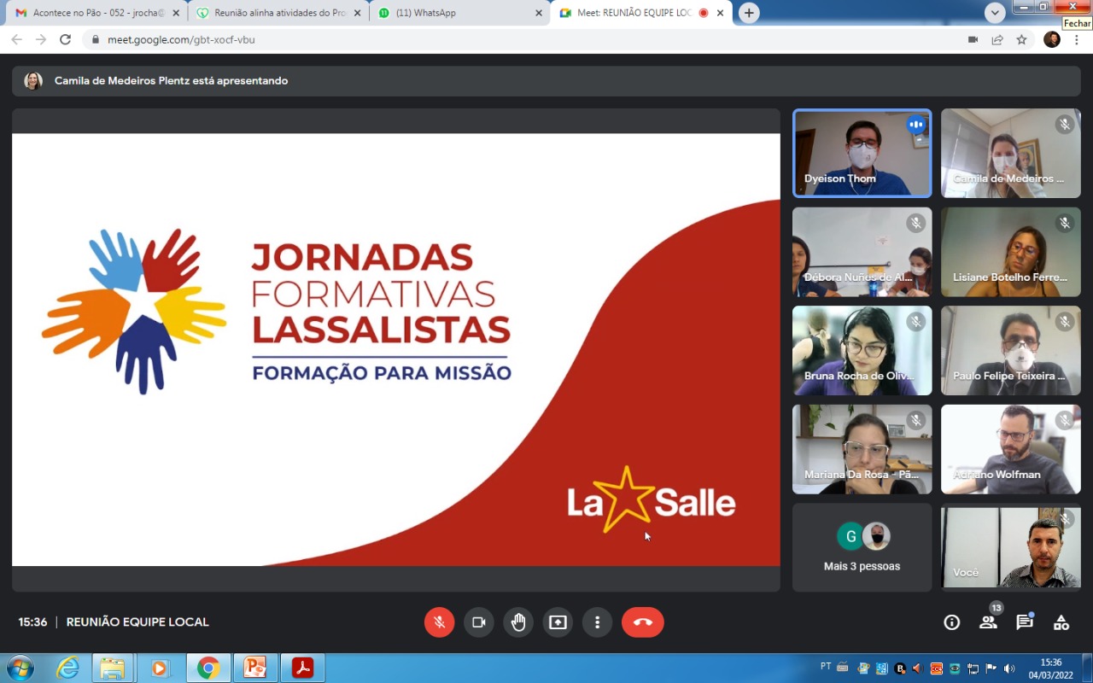Reload the Meet page
1093x683 pixels.
pyautogui.click(x=65, y=39)
